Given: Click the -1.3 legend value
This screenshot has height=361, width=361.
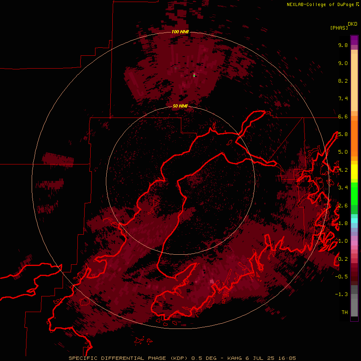Looking at the screenshot, I should pyautogui.click(x=341, y=294).
